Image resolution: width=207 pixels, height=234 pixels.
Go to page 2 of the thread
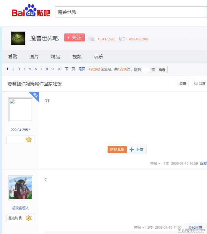pyautogui.click(x=13, y=69)
